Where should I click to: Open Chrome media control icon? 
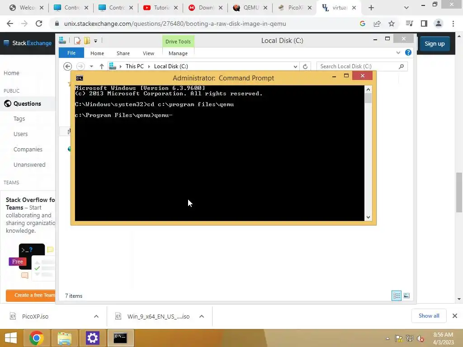(x=410, y=23)
